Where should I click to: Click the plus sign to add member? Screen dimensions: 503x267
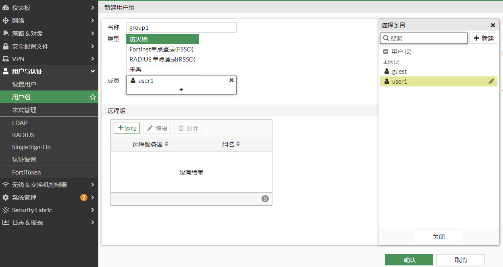181,90
